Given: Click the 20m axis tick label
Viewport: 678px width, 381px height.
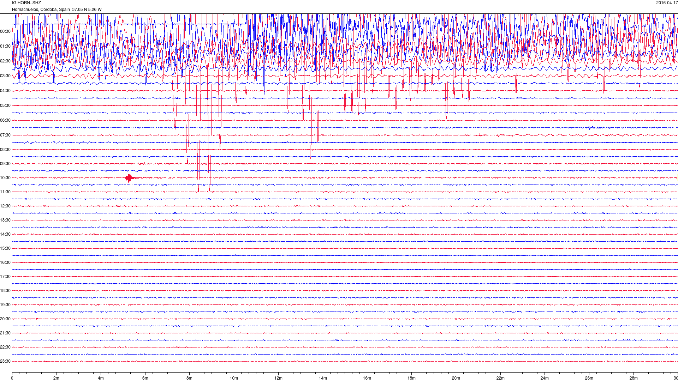Looking at the screenshot, I should click(x=456, y=378).
